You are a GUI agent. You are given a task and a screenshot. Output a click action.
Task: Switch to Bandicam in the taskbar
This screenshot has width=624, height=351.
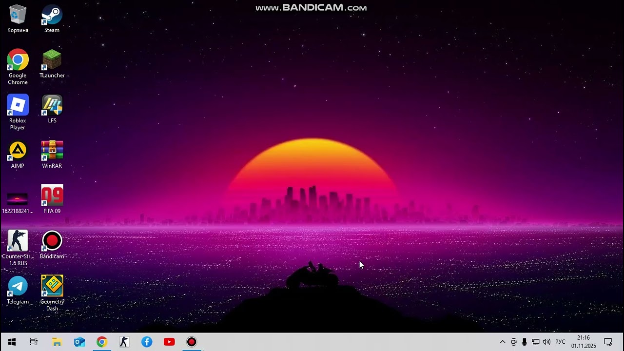coord(192,342)
